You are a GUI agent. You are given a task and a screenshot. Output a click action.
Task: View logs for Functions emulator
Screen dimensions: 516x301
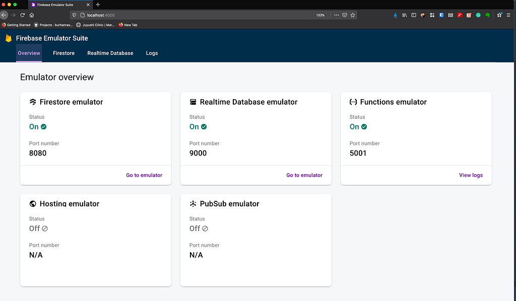coord(471,175)
